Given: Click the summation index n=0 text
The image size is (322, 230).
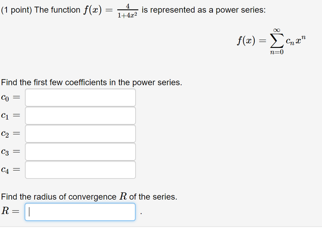Looking at the screenshot, I should pyautogui.click(x=276, y=52).
